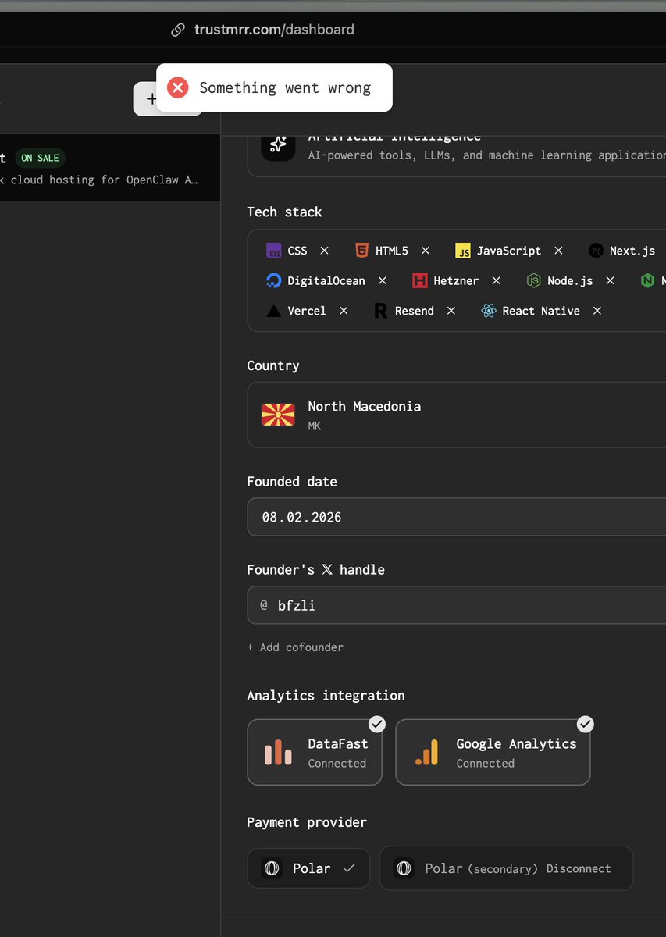Click the JavaScript logo icon
This screenshot has width=666, height=937.
point(463,251)
